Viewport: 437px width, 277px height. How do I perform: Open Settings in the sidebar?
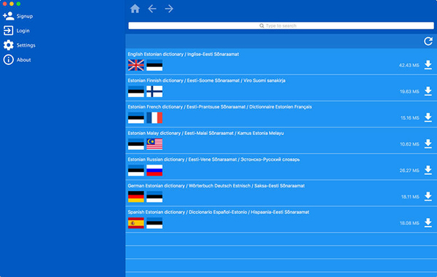pyautogui.click(x=19, y=45)
